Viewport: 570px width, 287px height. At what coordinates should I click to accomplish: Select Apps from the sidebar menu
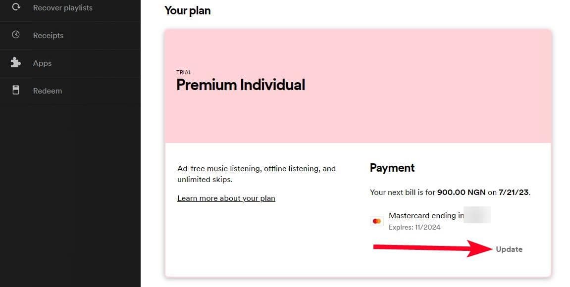pos(42,63)
